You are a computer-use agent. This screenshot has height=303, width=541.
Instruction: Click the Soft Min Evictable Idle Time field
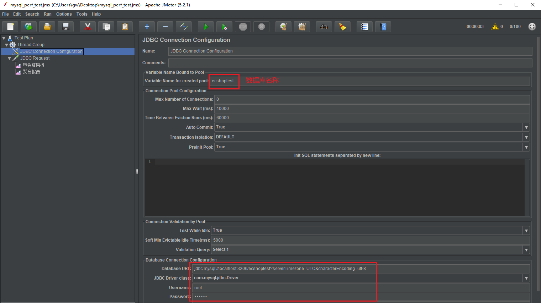(x=371, y=240)
